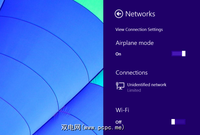Open View Connection Settings
Image resolution: width=200 pixels, height=135 pixels.
139,30
